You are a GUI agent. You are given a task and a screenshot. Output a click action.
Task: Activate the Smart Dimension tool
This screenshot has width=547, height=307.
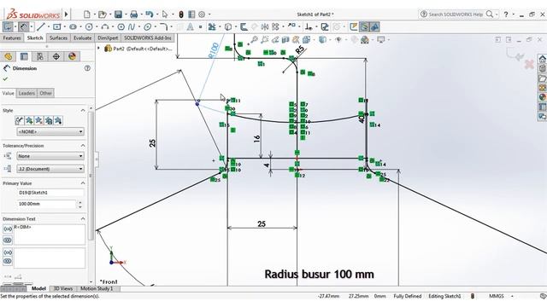24,26
